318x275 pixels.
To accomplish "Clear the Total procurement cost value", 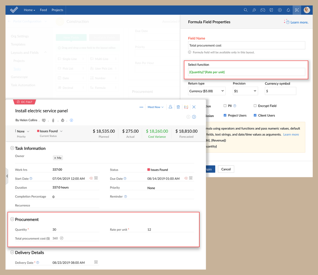I will pyautogui.click(x=62, y=238).
